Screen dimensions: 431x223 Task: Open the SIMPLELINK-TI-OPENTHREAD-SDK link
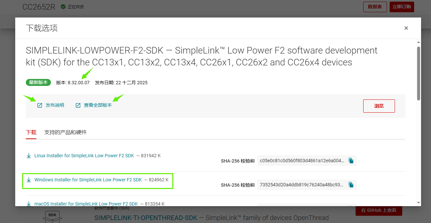coord(146,218)
